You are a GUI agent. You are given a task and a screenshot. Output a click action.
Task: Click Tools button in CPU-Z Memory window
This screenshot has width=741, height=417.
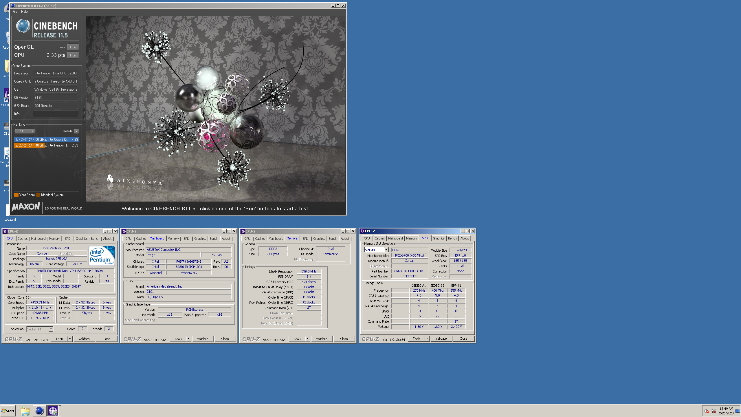tap(297, 339)
